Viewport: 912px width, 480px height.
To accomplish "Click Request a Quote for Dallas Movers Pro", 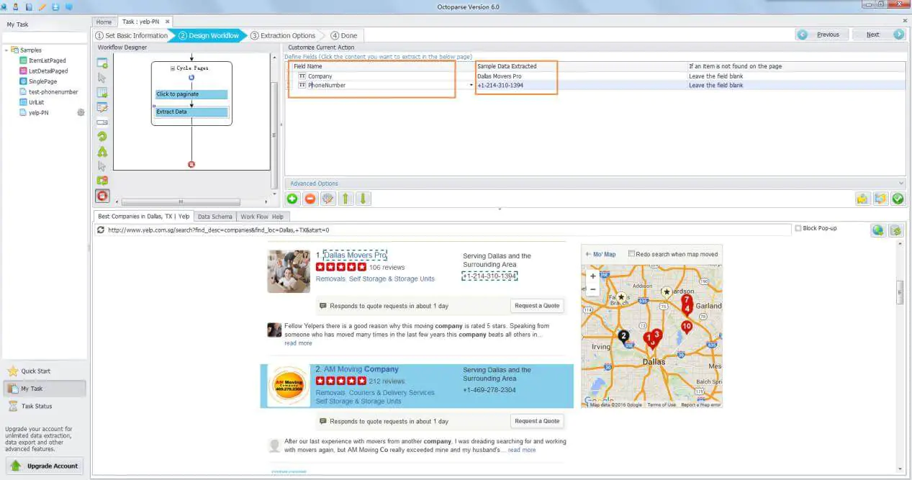I will [x=537, y=305].
